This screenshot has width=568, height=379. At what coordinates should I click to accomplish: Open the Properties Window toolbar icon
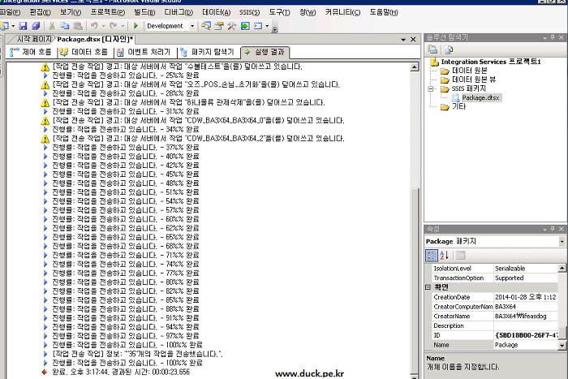coord(219,26)
